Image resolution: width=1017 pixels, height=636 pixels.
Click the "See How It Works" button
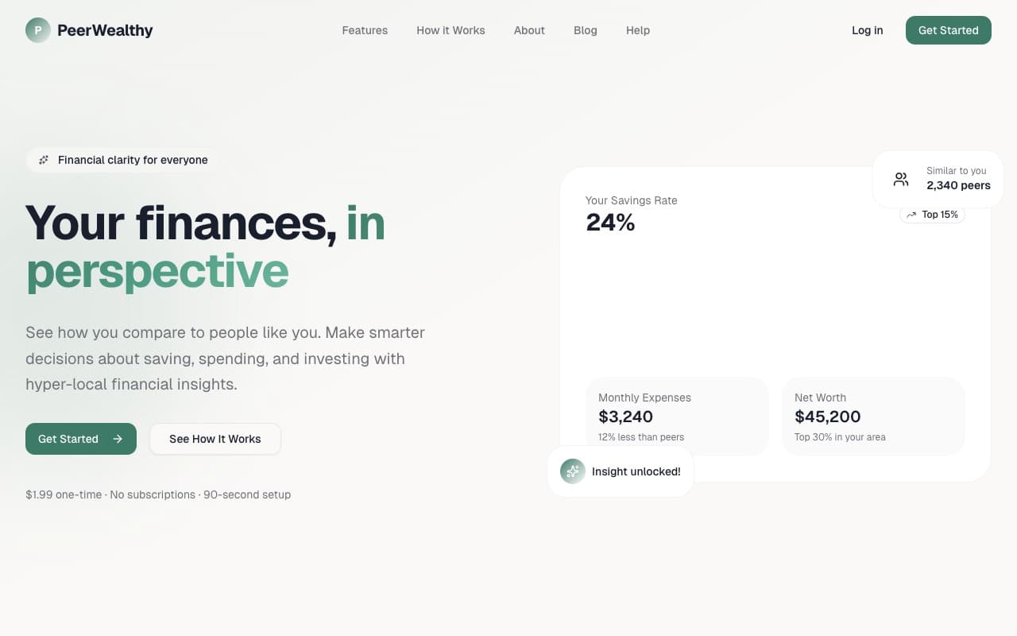tap(215, 438)
